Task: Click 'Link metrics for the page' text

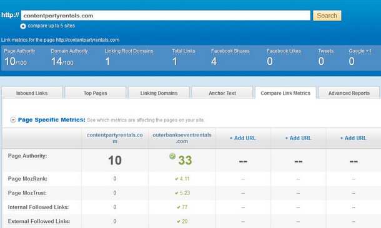Action: [28, 40]
